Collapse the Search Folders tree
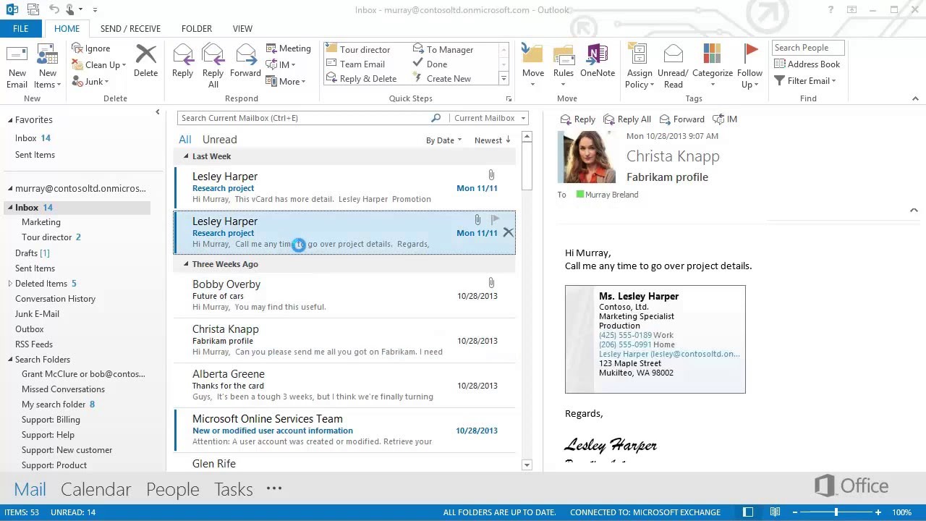Viewport: 926px width, 521px height. coord(10,360)
